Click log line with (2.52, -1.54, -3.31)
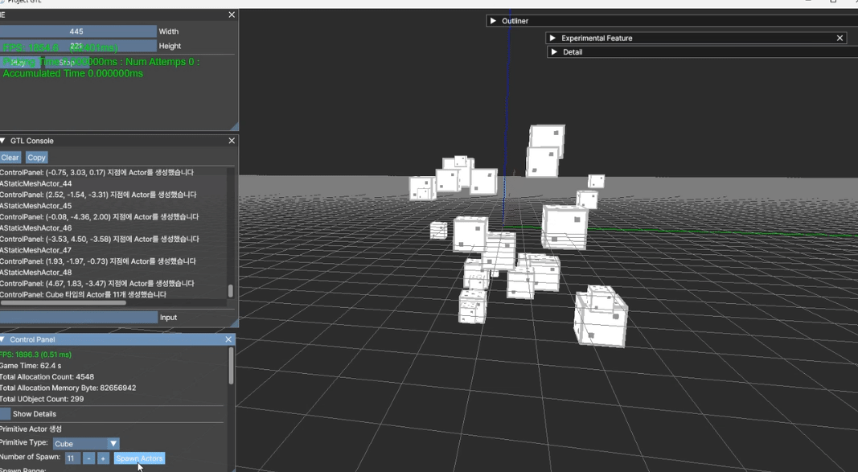 click(98, 195)
